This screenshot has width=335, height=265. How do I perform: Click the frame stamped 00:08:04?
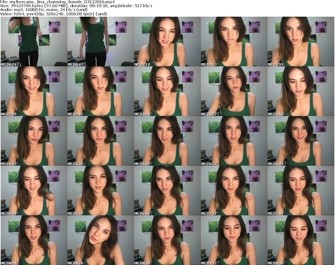[x=34, y=240]
